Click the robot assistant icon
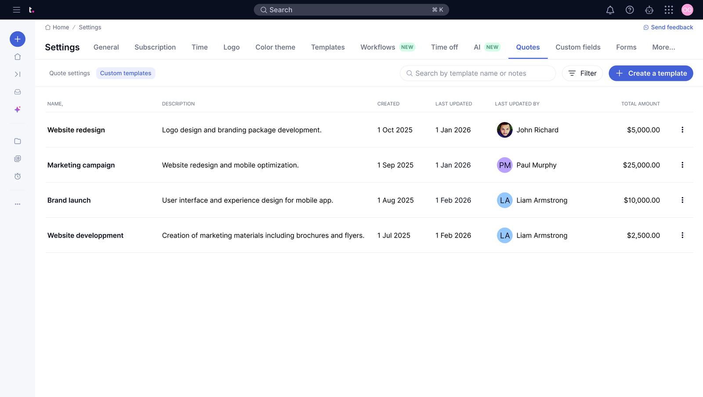The image size is (703, 397). click(x=649, y=10)
